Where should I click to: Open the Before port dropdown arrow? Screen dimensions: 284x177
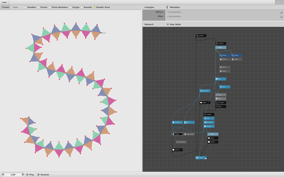[281, 13]
